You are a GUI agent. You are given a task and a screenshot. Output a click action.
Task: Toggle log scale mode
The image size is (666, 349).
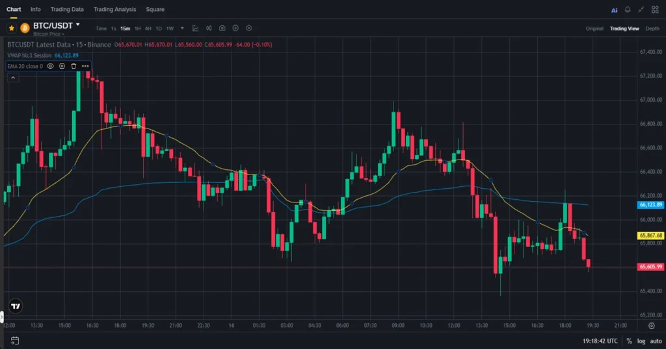pos(641,341)
